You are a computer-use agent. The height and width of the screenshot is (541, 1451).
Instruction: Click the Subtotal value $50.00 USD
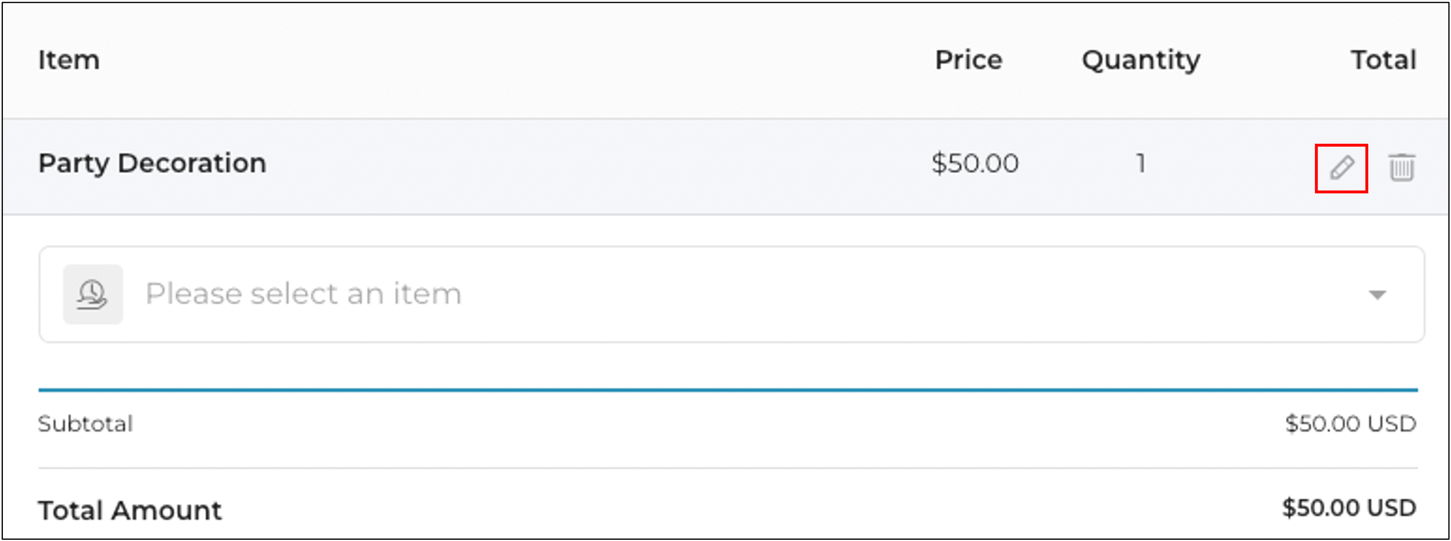[1350, 423]
